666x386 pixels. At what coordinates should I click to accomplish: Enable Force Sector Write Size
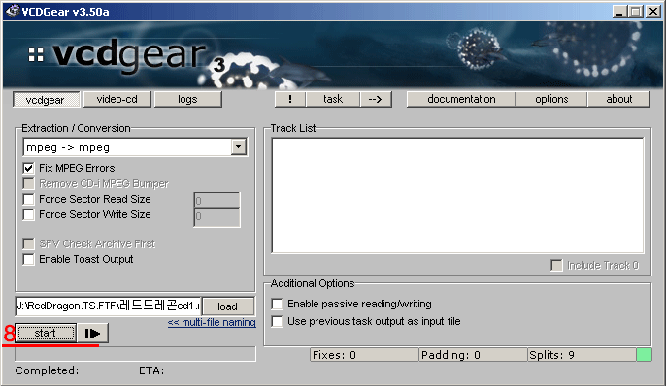pos(29,214)
